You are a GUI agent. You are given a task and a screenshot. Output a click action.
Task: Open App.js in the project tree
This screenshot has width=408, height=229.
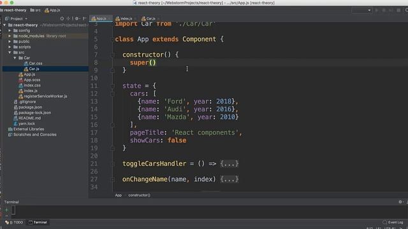(x=29, y=74)
